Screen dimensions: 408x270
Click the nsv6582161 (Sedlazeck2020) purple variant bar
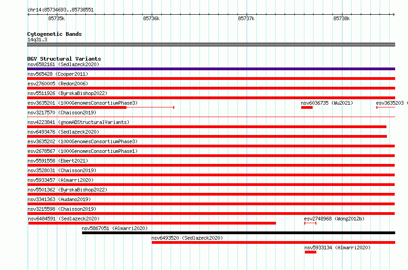click(211, 69)
